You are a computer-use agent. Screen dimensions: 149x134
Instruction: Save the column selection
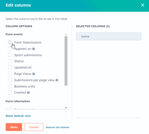pos(14,127)
